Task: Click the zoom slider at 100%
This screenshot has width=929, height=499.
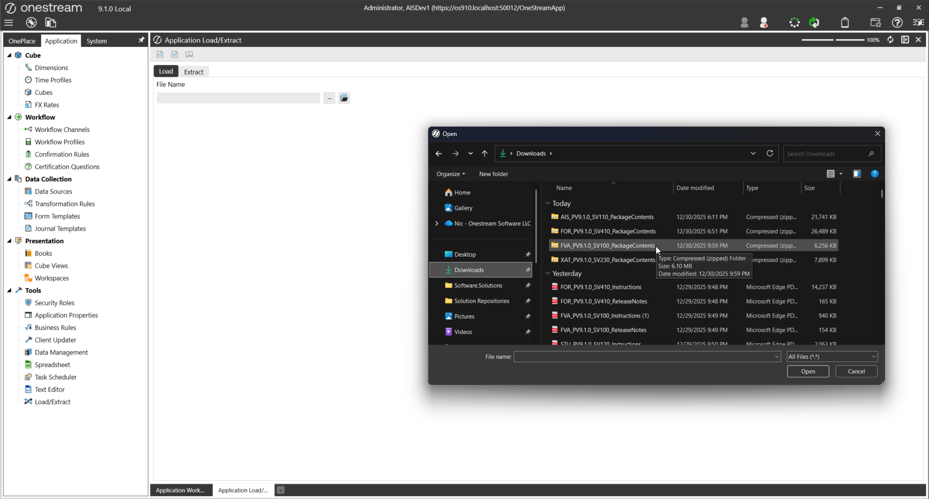Action: click(x=833, y=40)
